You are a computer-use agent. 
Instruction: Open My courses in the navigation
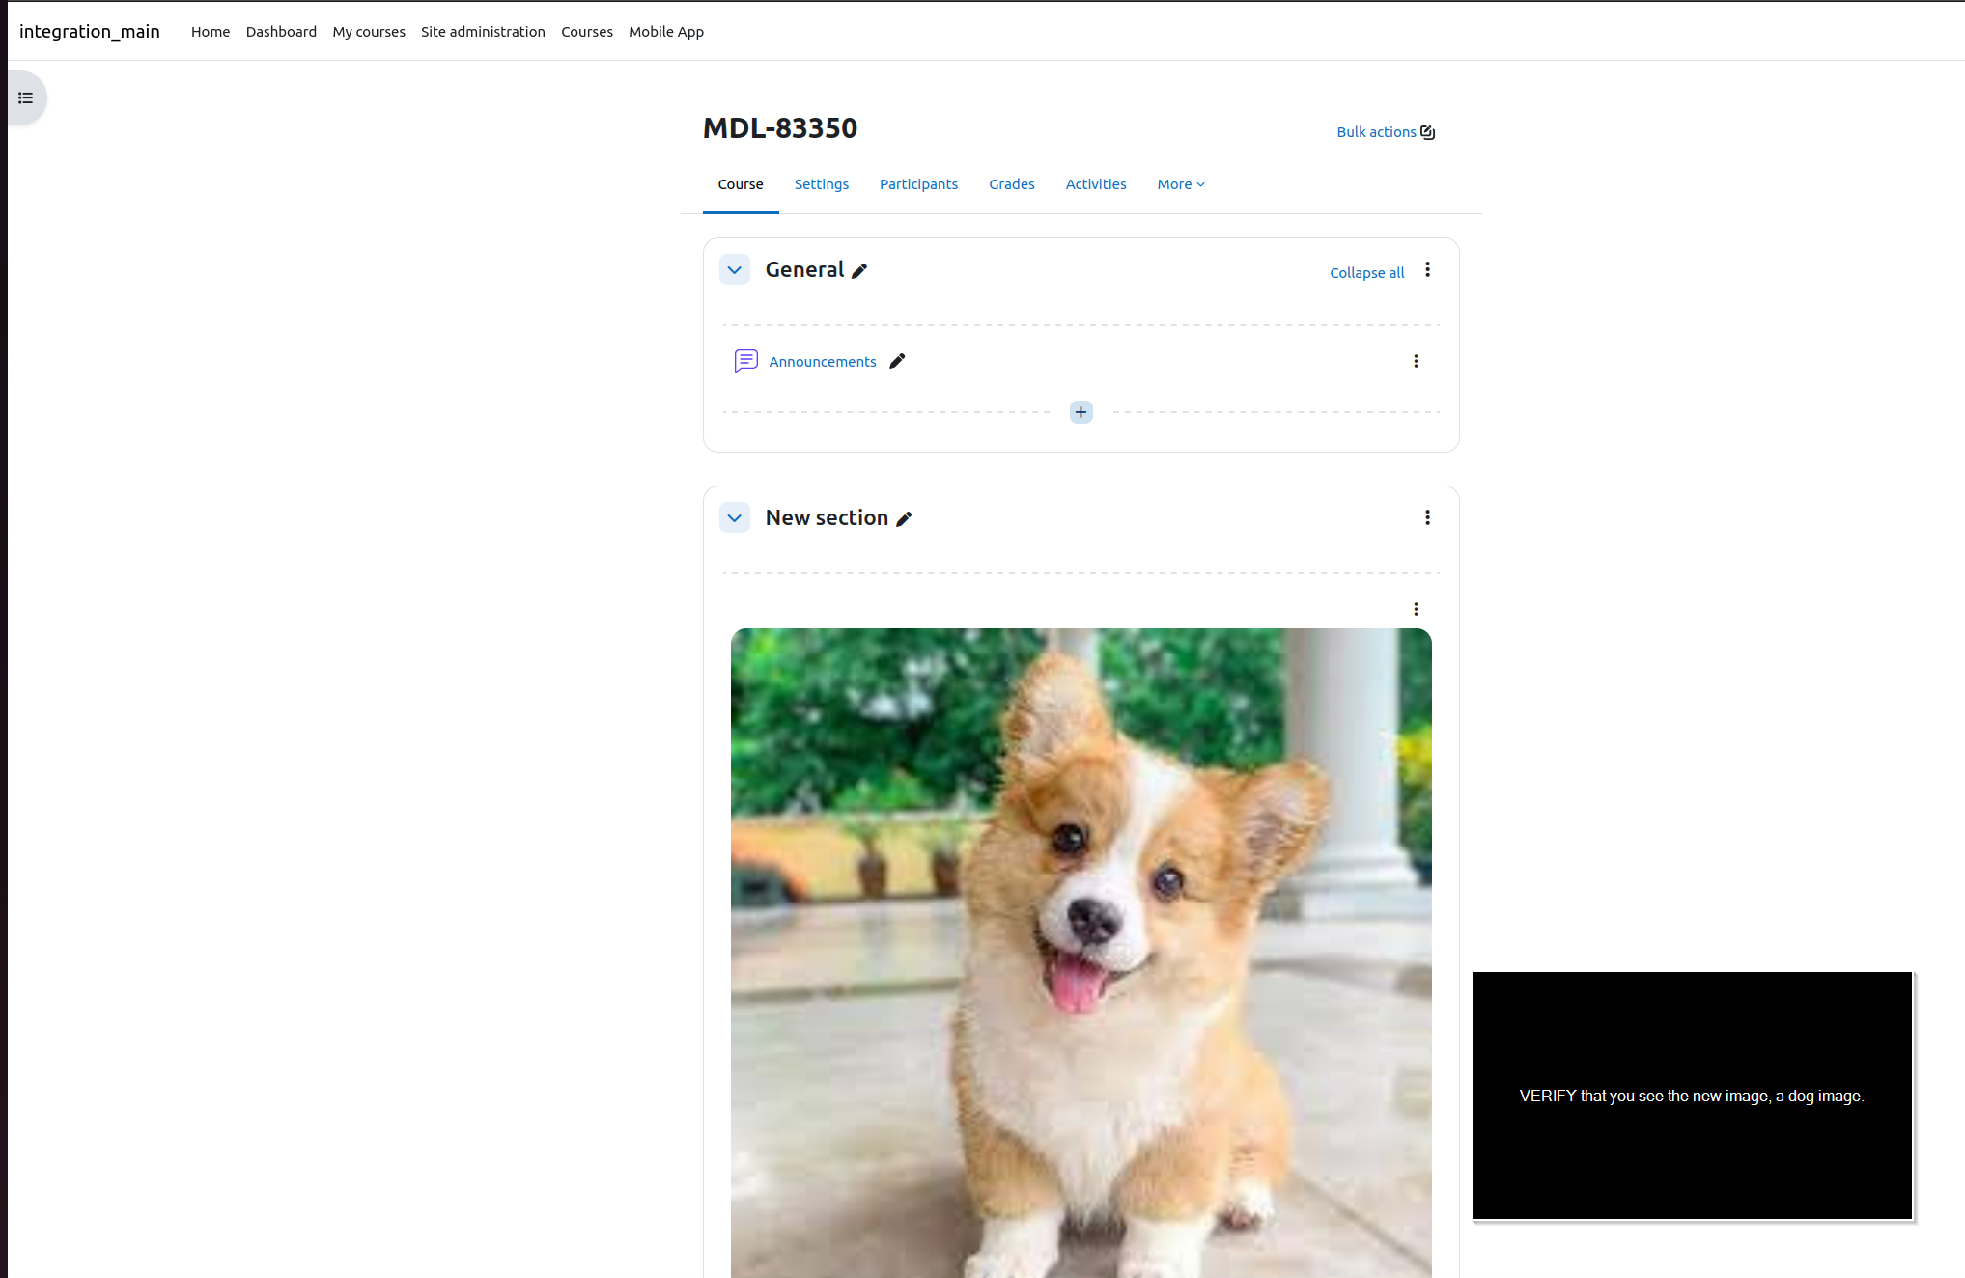pyautogui.click(x=369, y=32)
